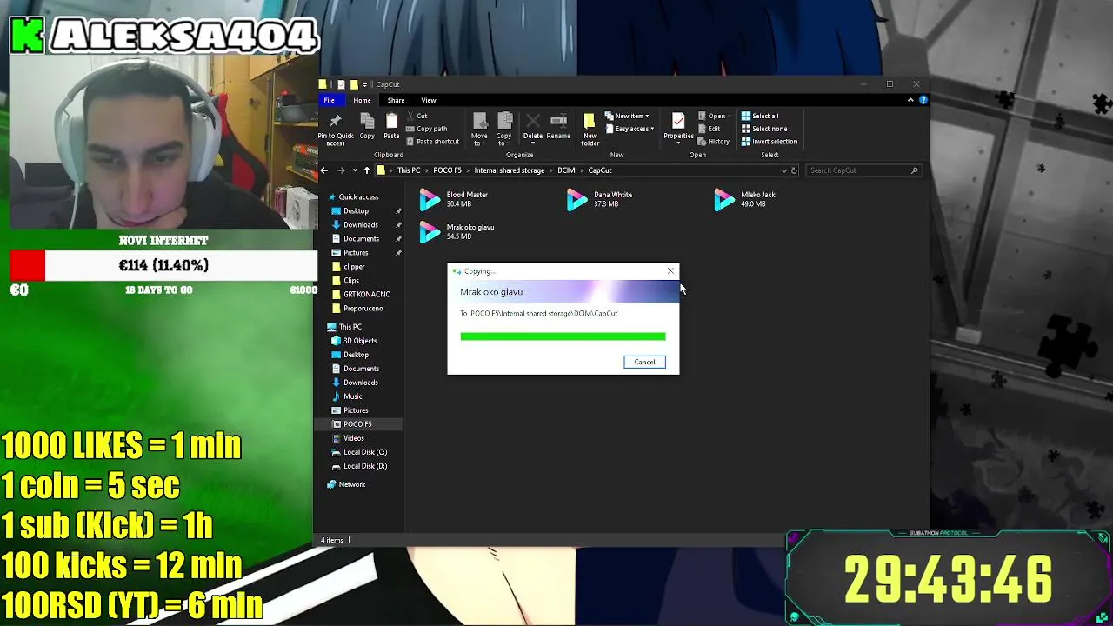Select POCO F5 device in sidebar
The height and width of the screenshot is (626, 1113).
[357, 424]
